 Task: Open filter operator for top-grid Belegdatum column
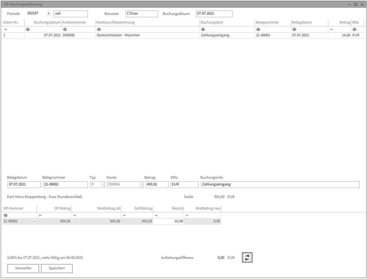tap(294, 29)
